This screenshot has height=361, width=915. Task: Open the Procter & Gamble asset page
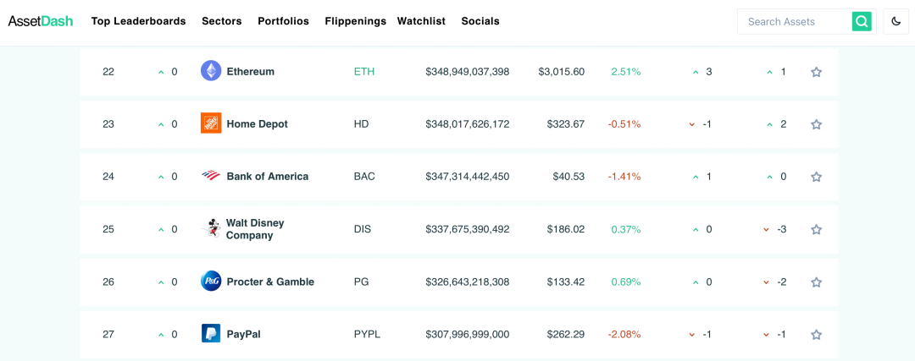point(270,282)
